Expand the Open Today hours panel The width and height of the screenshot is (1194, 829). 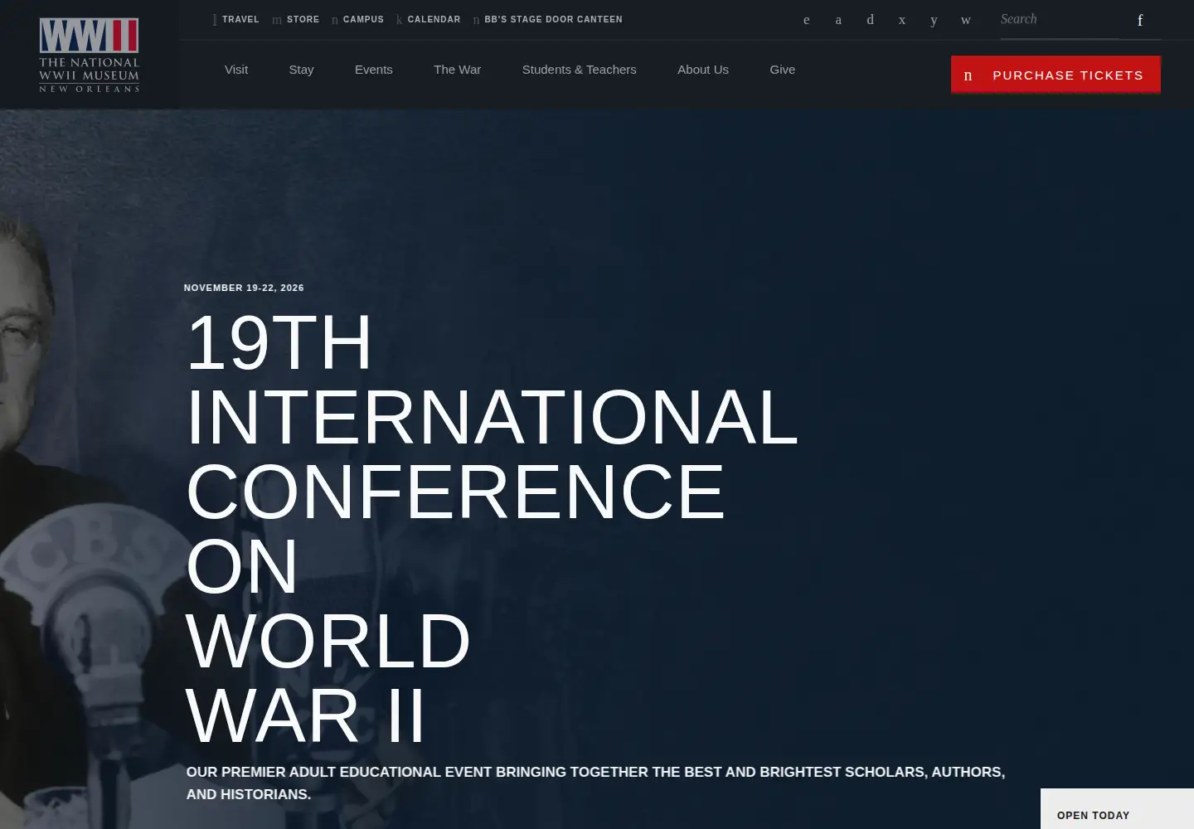(x=1117, y=810)
